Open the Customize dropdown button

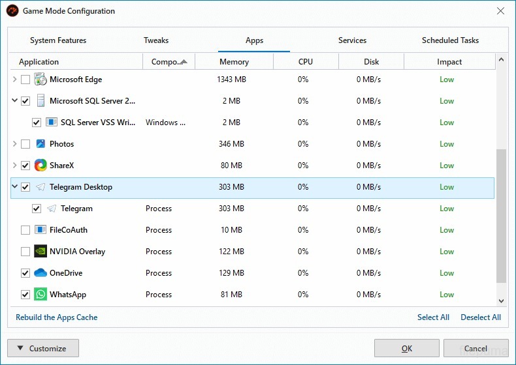43,349
